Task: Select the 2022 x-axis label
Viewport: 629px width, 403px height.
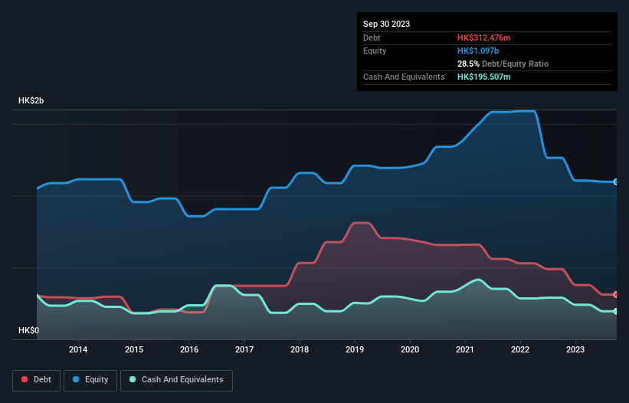Action: (520, 349)
